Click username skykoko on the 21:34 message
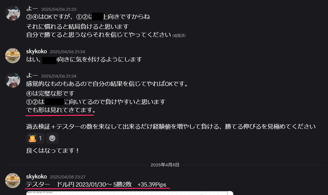The image size is (328, 195). [x=36, y=51]
